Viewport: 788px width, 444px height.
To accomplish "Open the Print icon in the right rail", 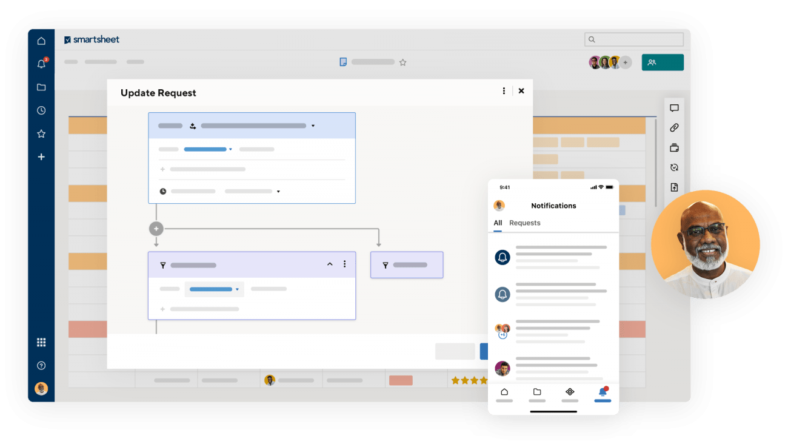I will 674,147.
